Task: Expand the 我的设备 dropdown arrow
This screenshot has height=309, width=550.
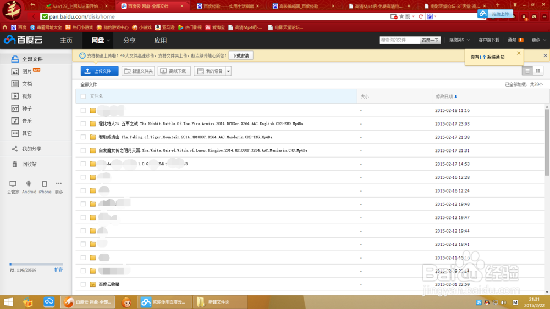Action: tap(228, 71)
